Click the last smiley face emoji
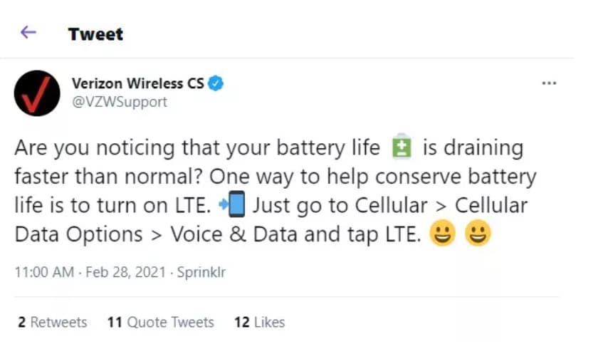Screen dimensions: 603x349 pos(478,234)
